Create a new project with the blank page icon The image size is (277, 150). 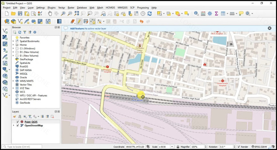coord(7,14)
